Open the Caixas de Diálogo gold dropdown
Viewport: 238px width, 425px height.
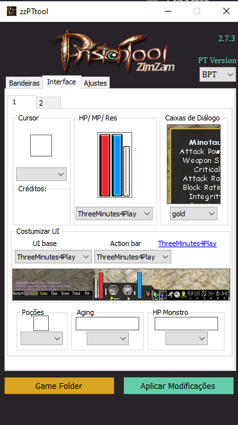tap(194, 214)
